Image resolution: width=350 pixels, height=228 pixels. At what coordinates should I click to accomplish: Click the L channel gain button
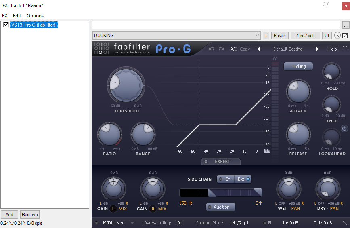tap(113, 209)
